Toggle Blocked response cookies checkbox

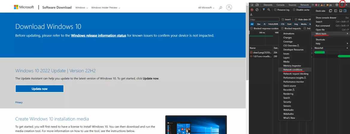click(x=251, y=28)
